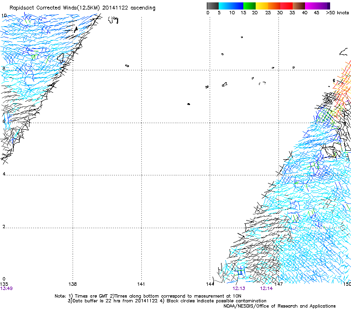Click the longitude label 144
The width and height of the screenshot is (351, 309).
[x=210, y=284]
